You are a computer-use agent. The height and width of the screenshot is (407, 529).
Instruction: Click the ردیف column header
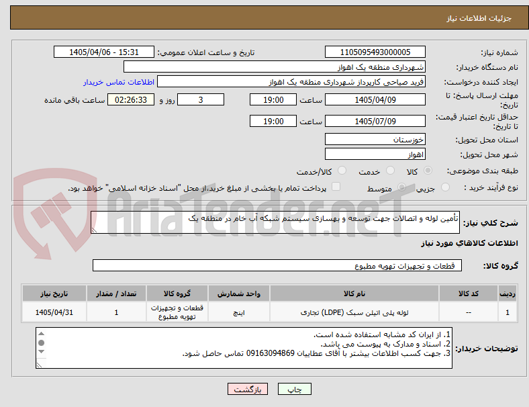[x=507, y=293]
